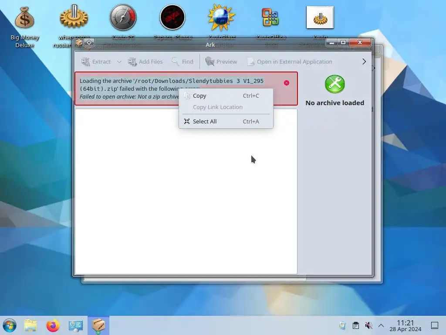
Task: Click the Ark title text
Action: click(x=210, y=45)
